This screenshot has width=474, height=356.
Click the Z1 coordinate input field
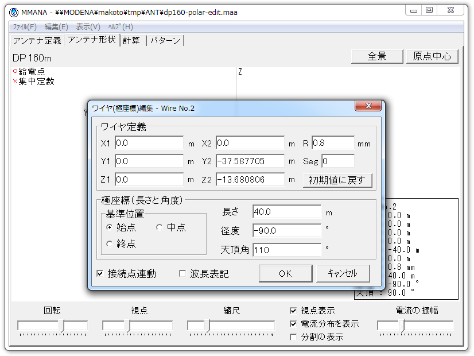click(149, 180)
